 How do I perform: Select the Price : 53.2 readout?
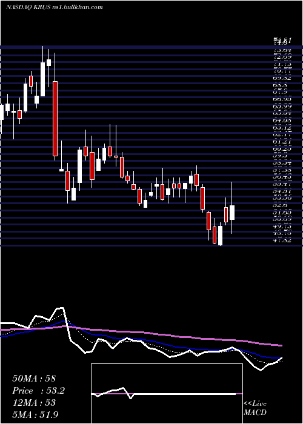coord(38,391)
